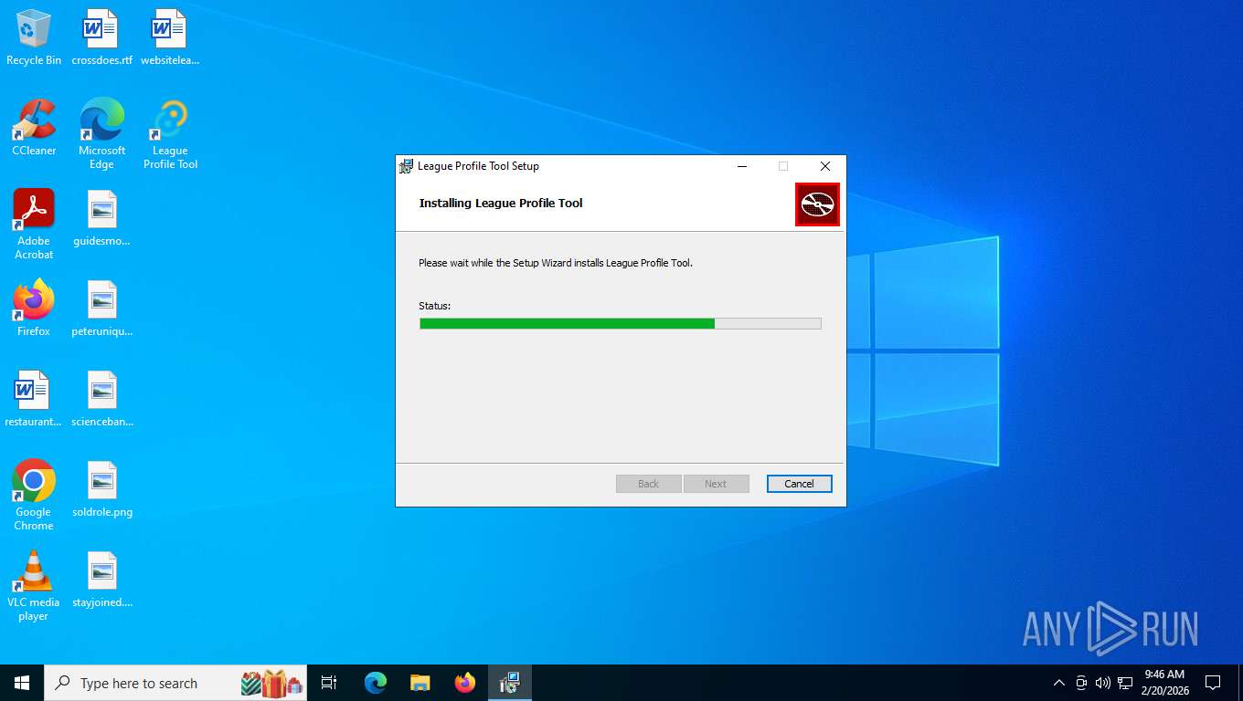Image resolution: width=1243 pixels, height=701 pixels.
Task: Open network settings tray icon
Action: 1125,683
